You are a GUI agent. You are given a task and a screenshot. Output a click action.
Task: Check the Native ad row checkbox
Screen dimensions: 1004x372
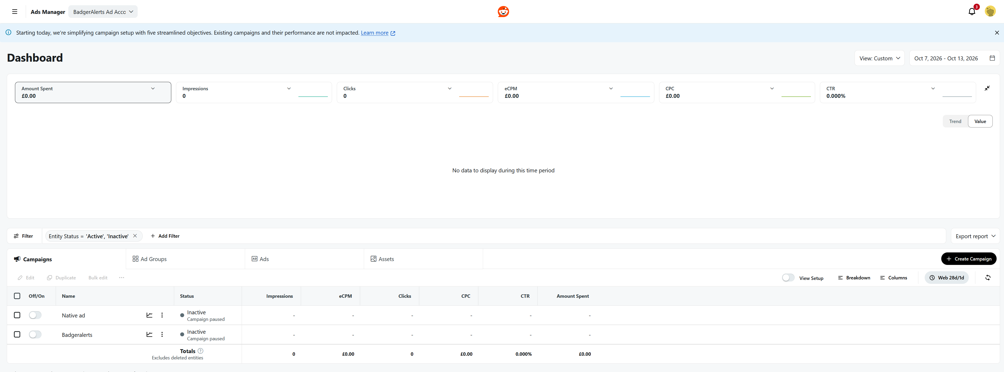[17, 315]
